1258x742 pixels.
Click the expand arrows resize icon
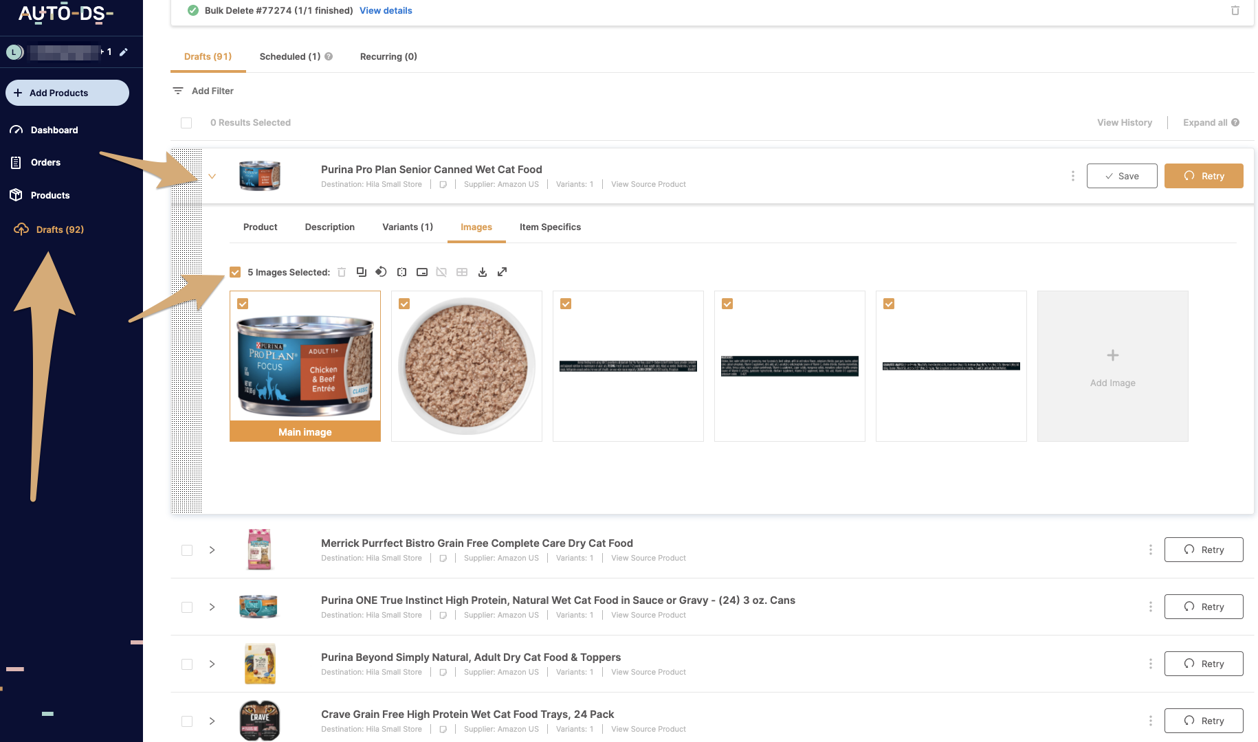tap(503, 272)
